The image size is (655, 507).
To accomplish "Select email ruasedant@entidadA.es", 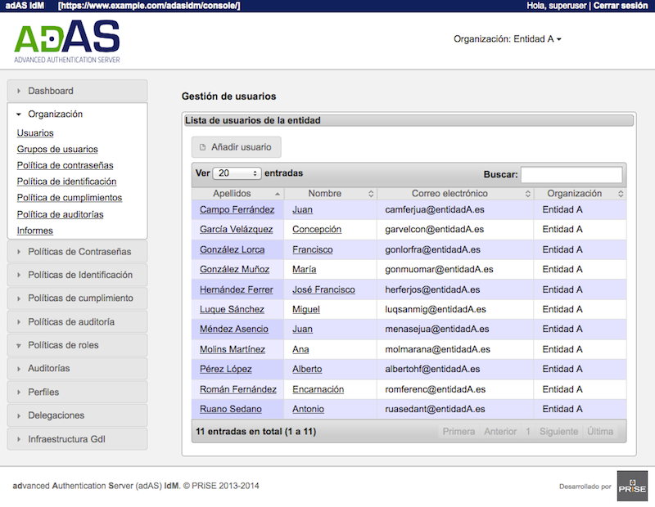I will [x=435, y=409].
